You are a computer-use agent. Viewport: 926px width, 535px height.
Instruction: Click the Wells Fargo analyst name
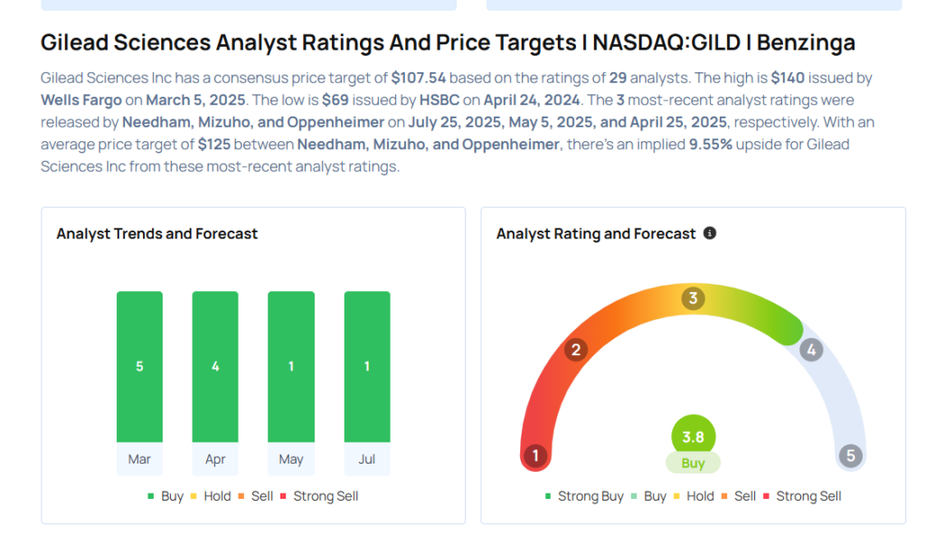point(80,99)
